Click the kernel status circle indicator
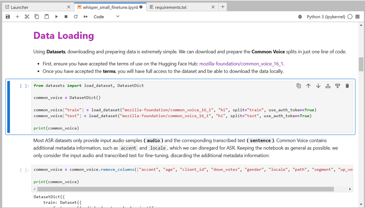365x208 pixels. click(x=350, y=17)
